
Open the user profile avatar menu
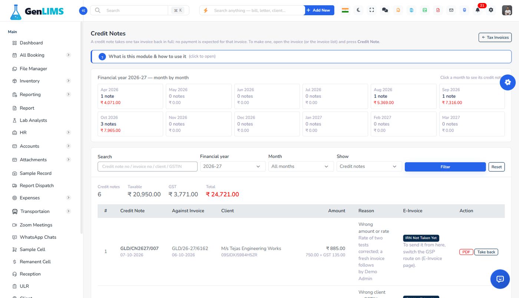(507, 10)
